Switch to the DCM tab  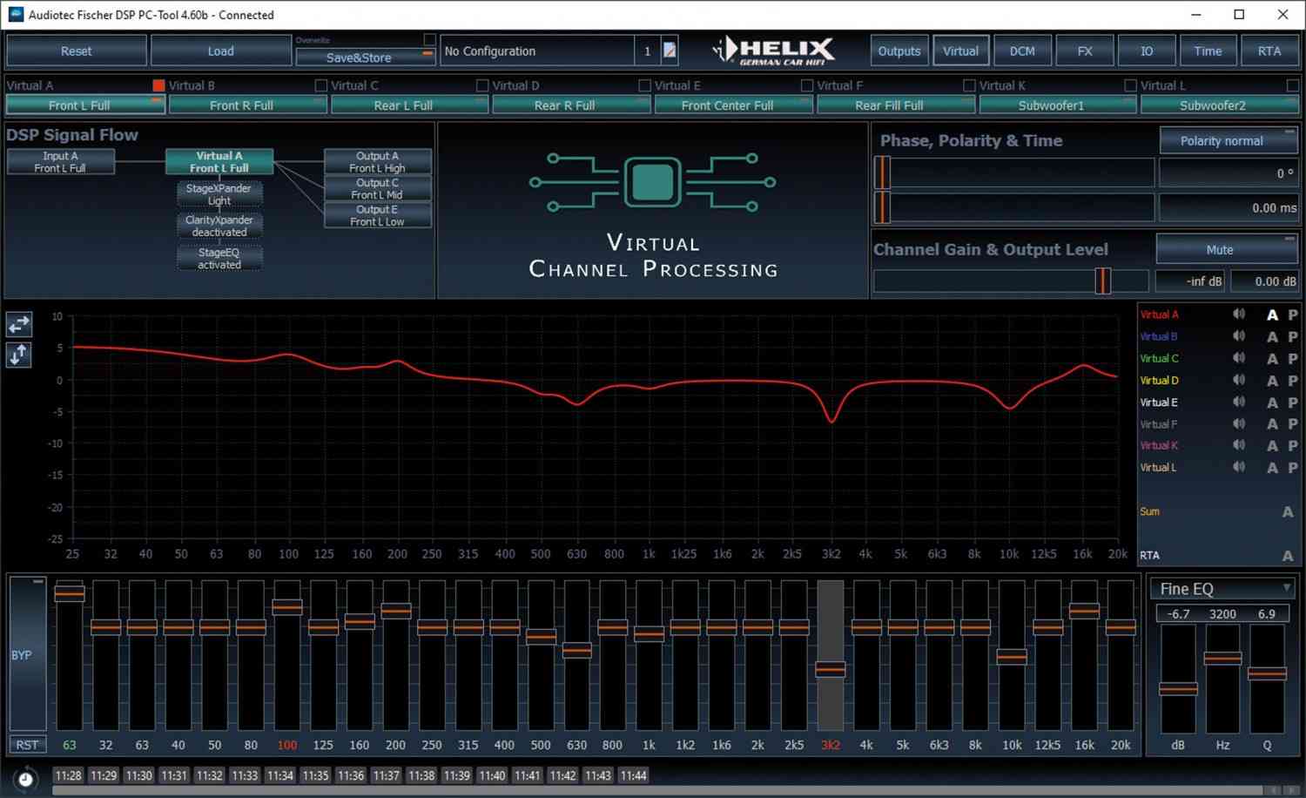click(1022, 51)
